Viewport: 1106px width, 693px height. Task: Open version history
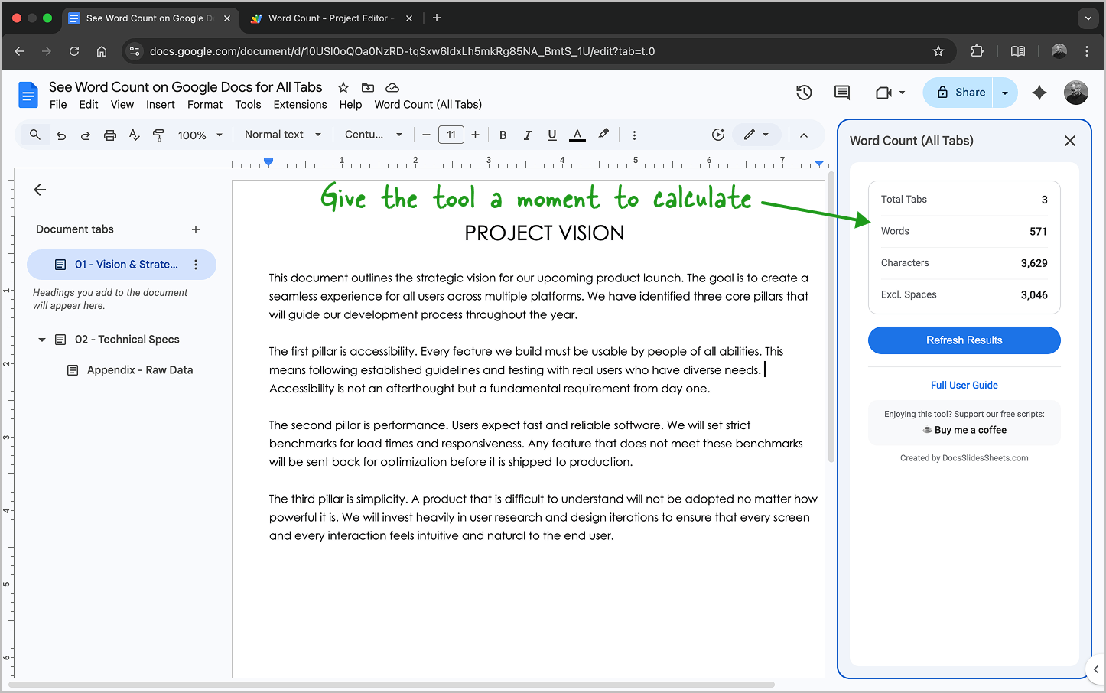point(804,92)
